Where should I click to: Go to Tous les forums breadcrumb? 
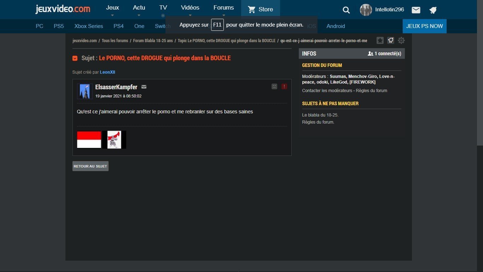[x=115, y=41]
